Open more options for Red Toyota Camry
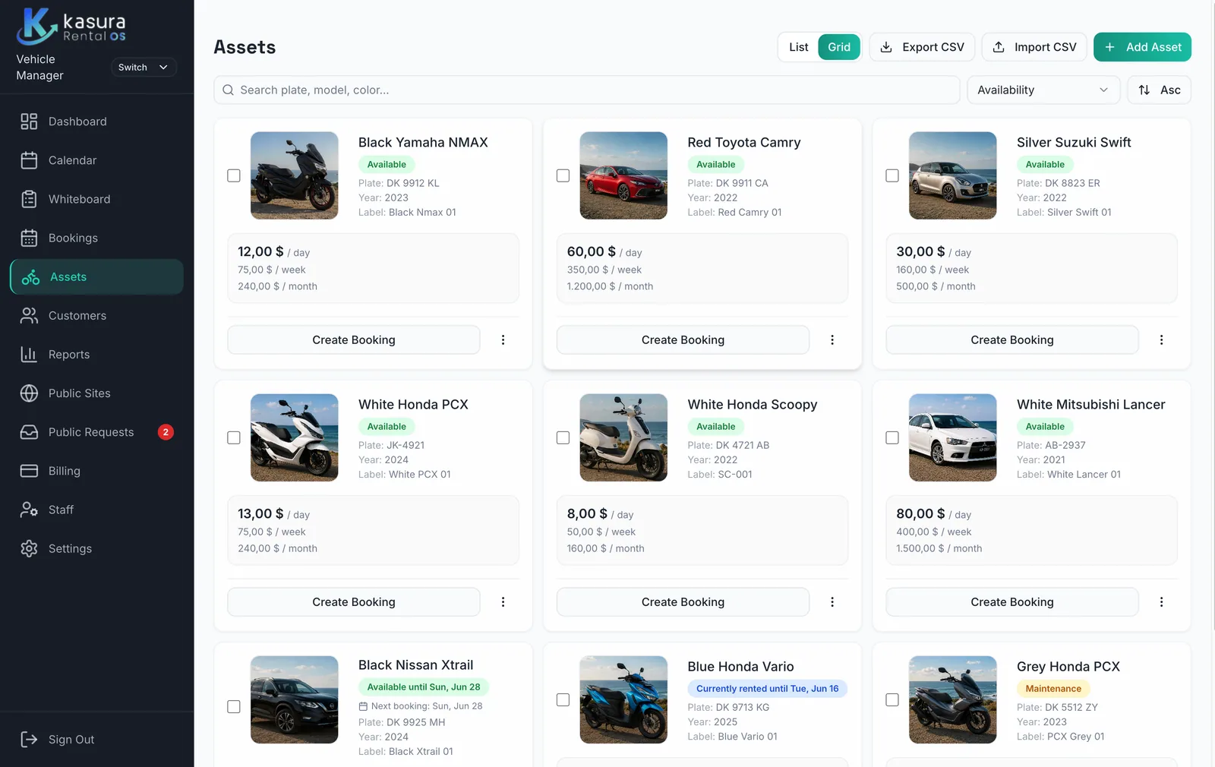The width and height of the screenshot is (1215, 767). [832, 340]
